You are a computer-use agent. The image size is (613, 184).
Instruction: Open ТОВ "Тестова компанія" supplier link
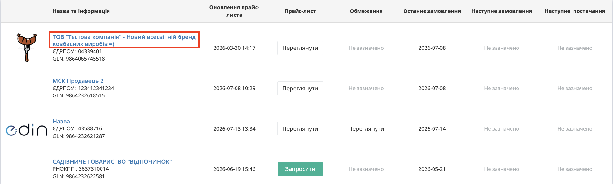(124, 40)
